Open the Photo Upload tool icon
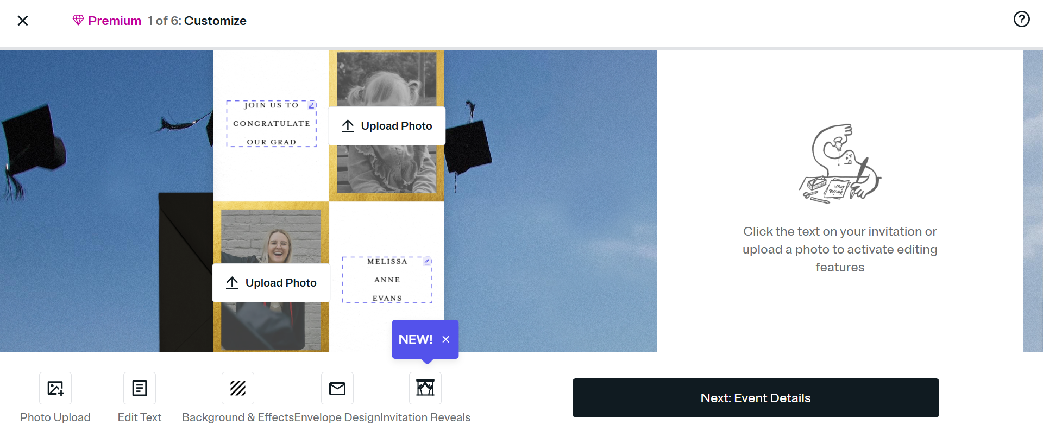Viewport: 1043px width, 443px height. [55, 388]
